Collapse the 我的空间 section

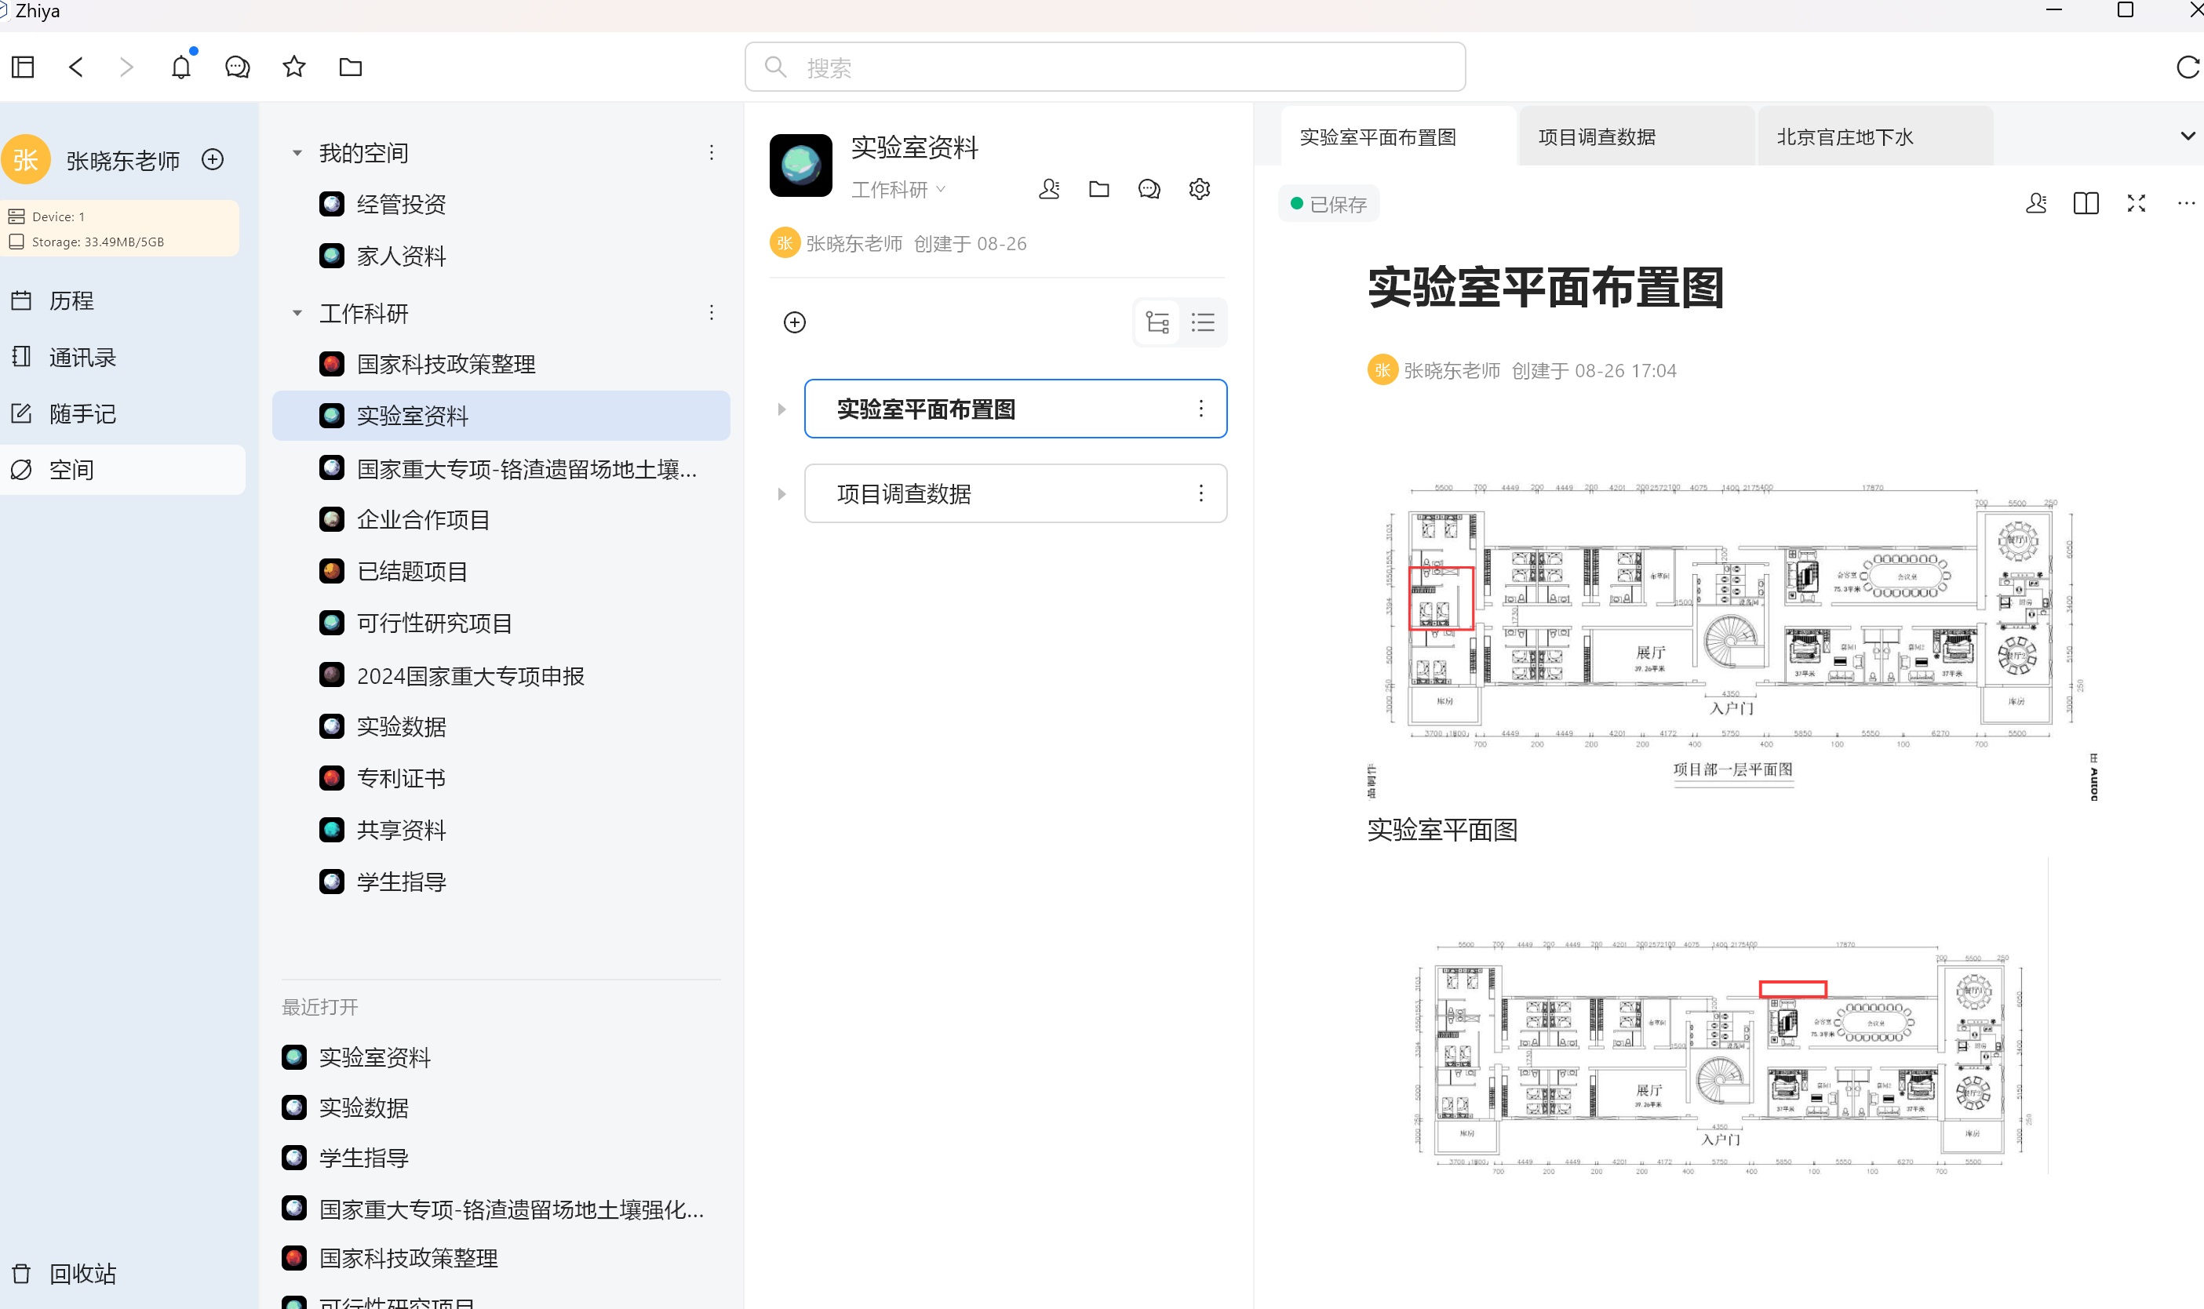[297, 154]
